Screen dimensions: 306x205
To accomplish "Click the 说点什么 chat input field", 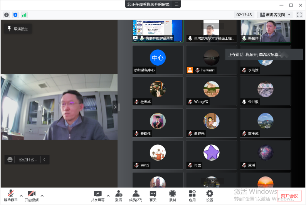I will [x=28, y=159].
